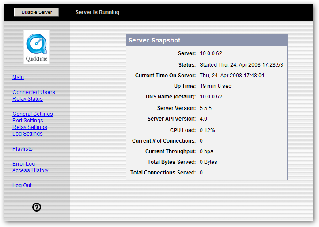Click the 'CPU Load:' label
The height and width of the screenshot is (227, 319).
(x=183, y=130)
